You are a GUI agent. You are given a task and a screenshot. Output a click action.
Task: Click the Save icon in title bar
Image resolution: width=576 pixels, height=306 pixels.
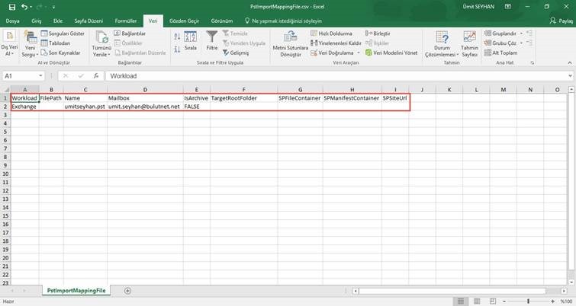pyautogui.click(x=11, y=7)
